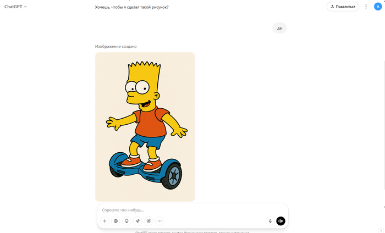Open the three-dots more tools button
The height and width of the screenshot is (233, 385).
159,221
